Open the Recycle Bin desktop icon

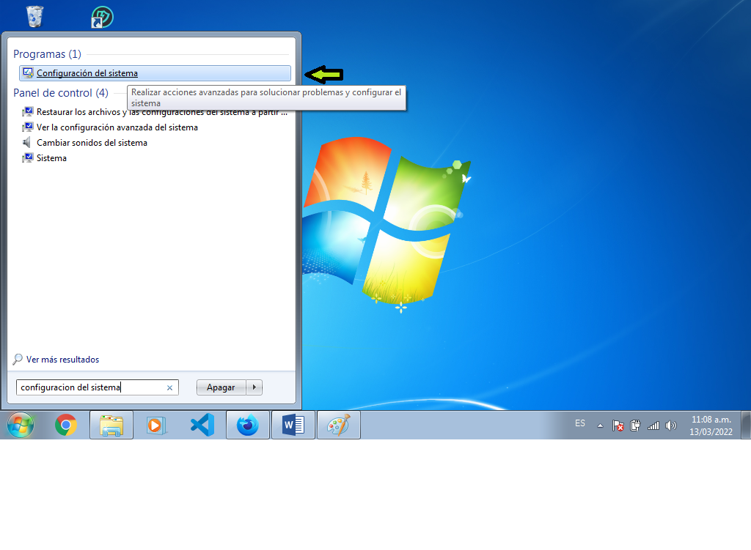click(x=34, y=16)
